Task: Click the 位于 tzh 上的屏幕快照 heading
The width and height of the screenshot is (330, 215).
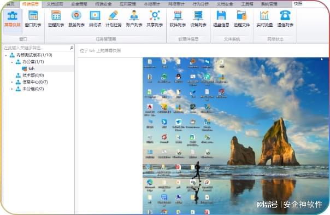Action: 100,50
